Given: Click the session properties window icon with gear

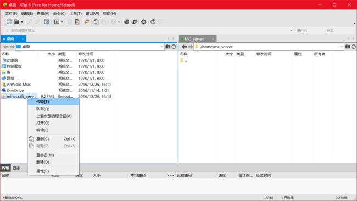Looking at the screenshot, I should [x=47, y=22].
